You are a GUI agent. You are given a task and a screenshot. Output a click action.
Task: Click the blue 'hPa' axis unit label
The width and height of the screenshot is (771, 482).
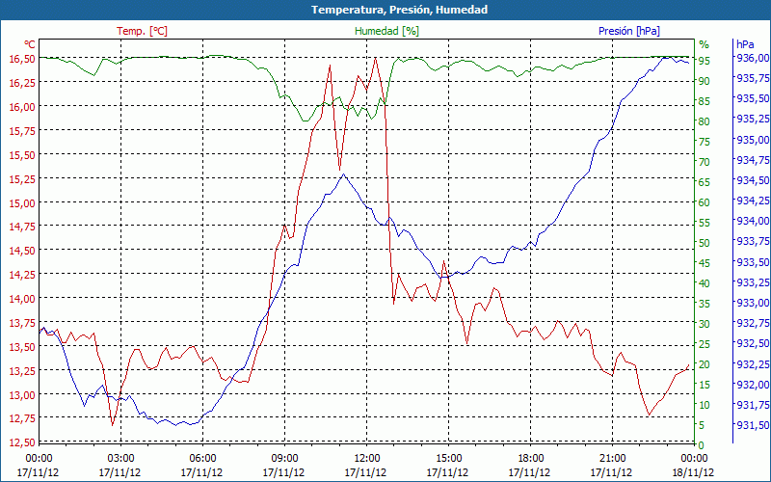[x=745, y=44]
